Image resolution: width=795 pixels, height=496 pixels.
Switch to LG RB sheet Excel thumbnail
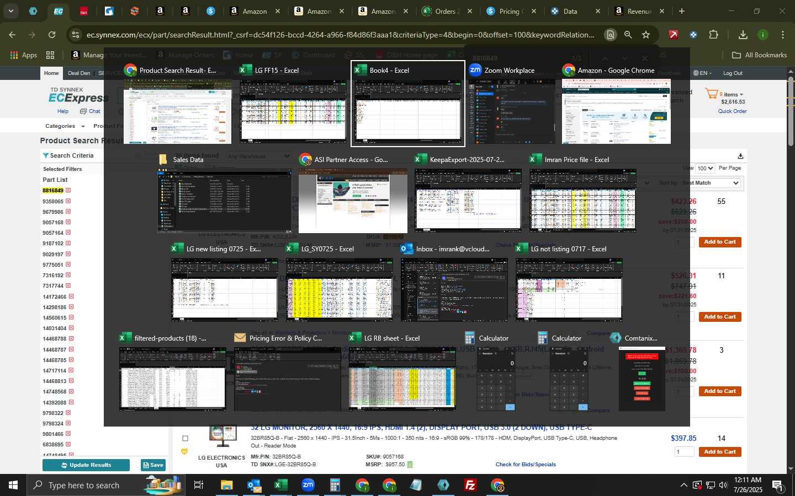(402, 371)
